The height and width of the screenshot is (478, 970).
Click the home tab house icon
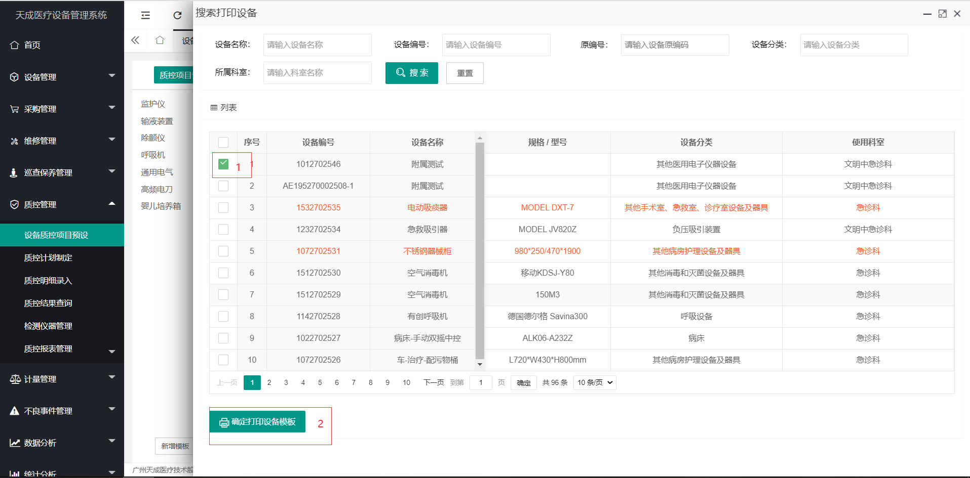160,40
